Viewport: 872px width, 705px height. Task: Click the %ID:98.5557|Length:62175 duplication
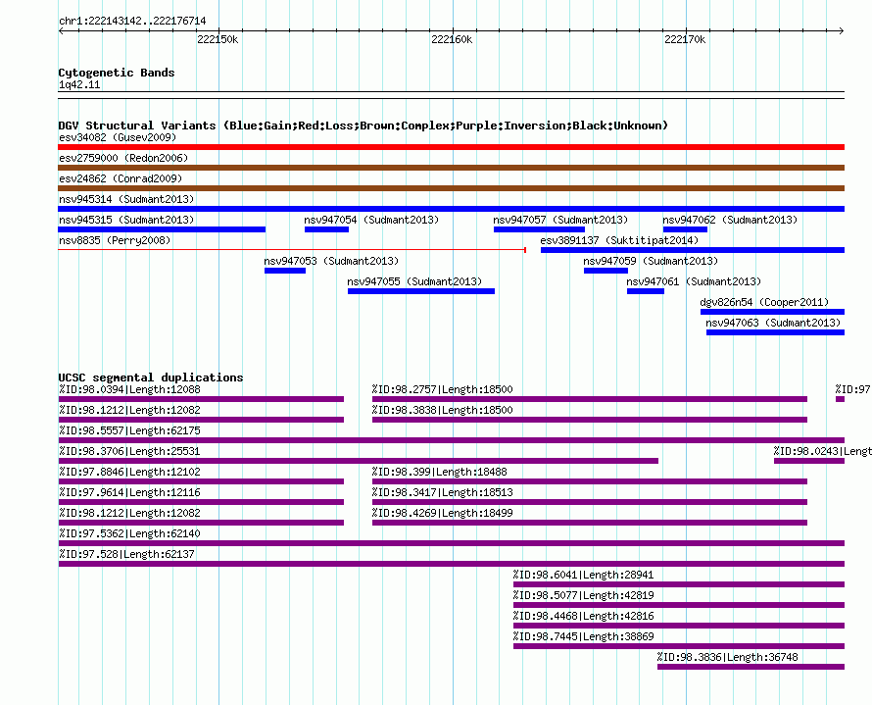451,440
